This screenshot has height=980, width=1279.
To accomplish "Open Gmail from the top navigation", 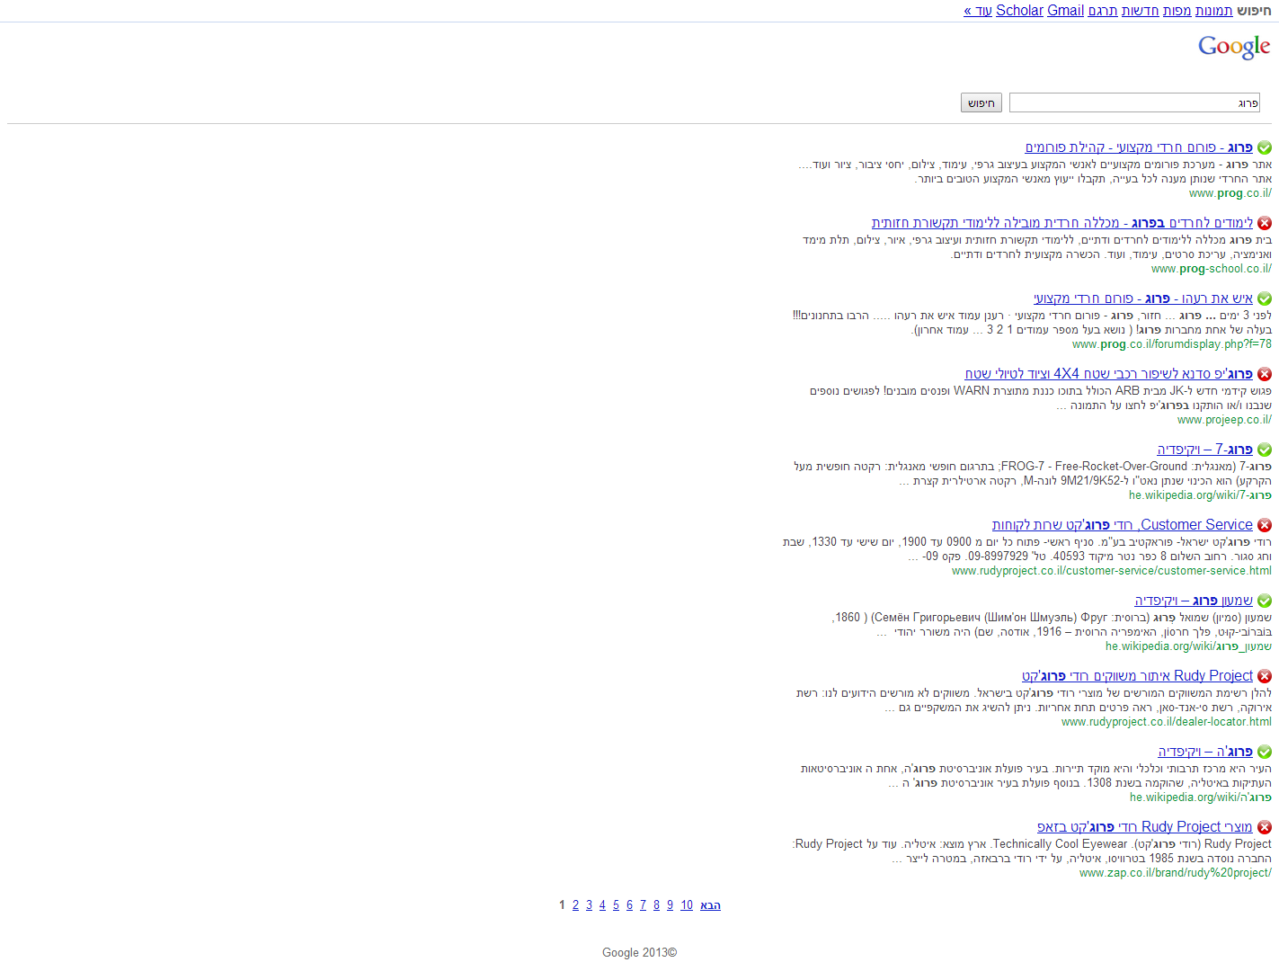I will 1066,11.
